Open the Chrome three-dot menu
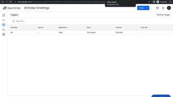Image resolution: width=173 pixels, height=97 pixels. click(x=170, y=2)
